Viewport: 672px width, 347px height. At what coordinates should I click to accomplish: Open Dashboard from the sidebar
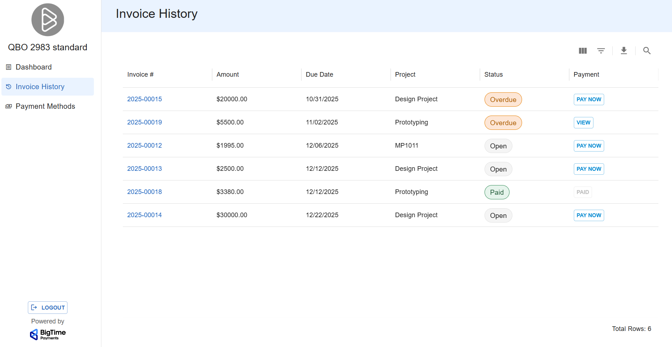[x=34, y=67]
